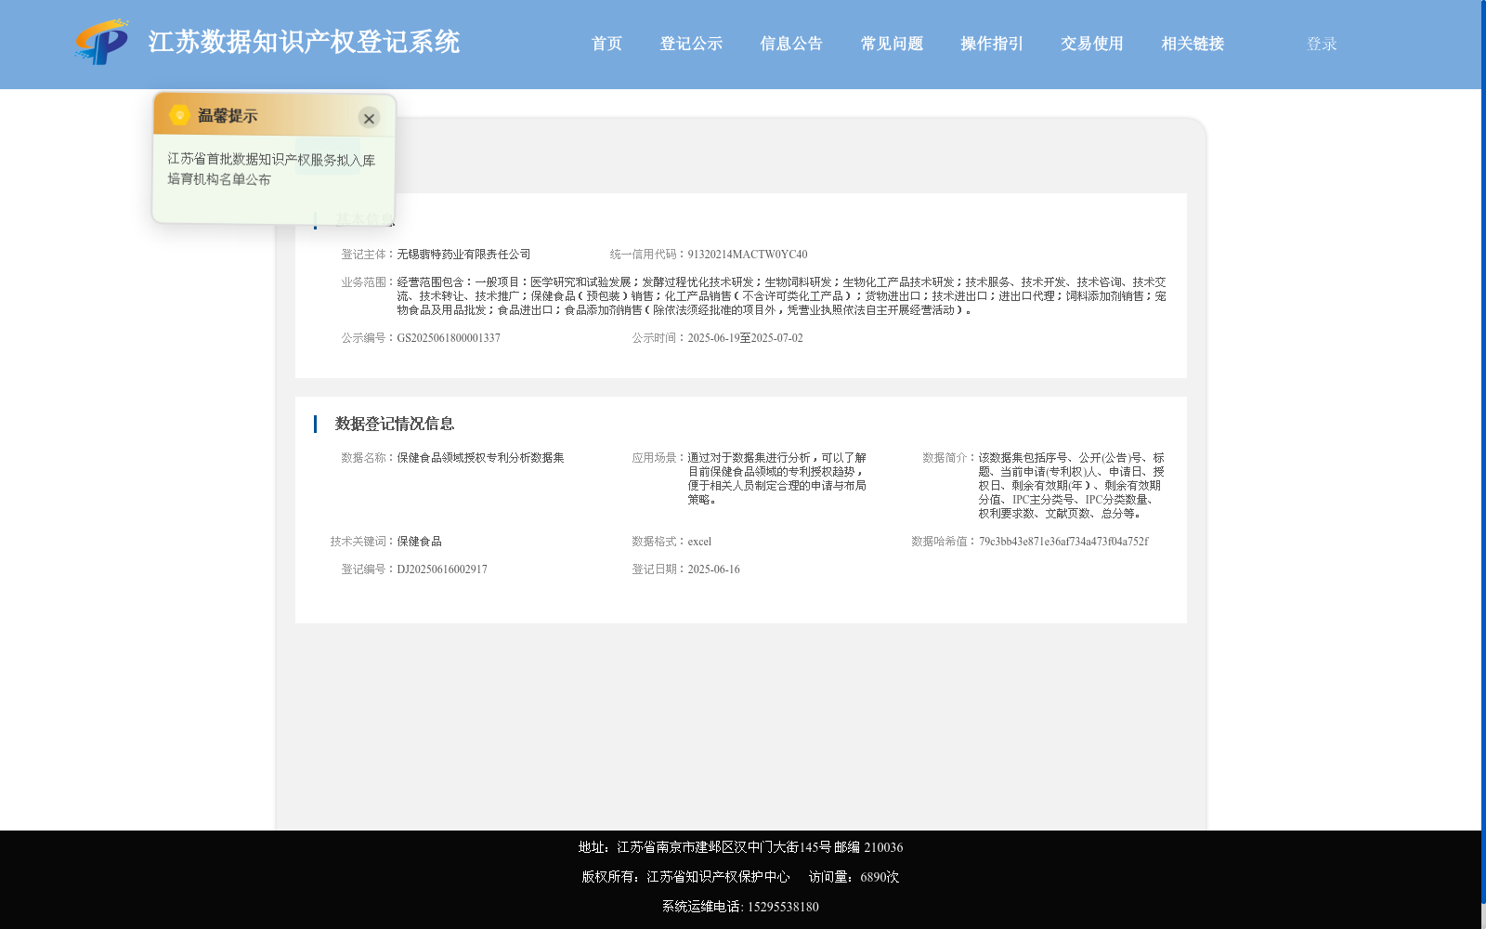The height and width of the screenshot is (929, 1486).
Task: Click footer address 江苏省南京市建邺区汉中门大街145号
Action: click(724, 847)
